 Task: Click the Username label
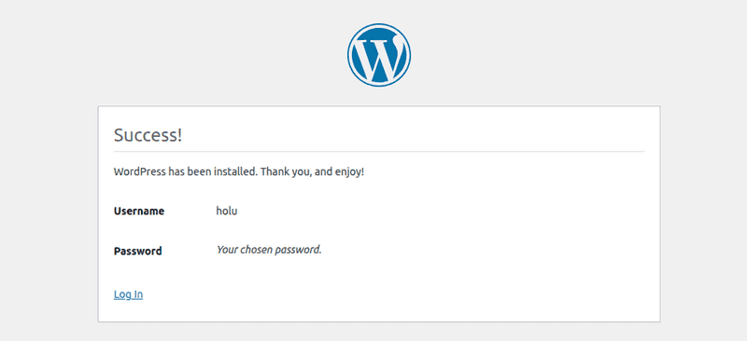pos(139,211)
